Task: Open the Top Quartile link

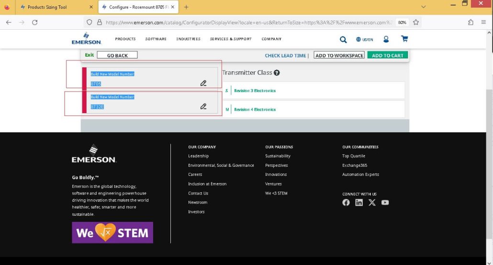Action: (x=353, y=156)
